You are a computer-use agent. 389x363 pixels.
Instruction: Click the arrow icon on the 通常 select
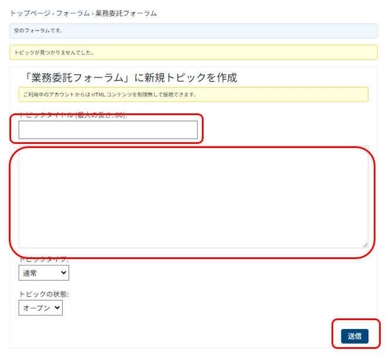63,273
